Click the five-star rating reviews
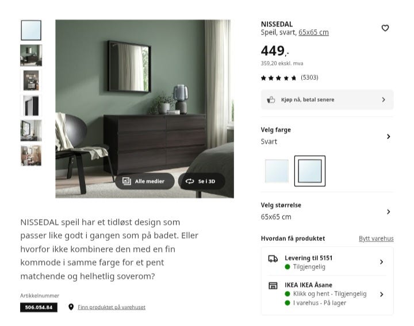 [289, 78]
